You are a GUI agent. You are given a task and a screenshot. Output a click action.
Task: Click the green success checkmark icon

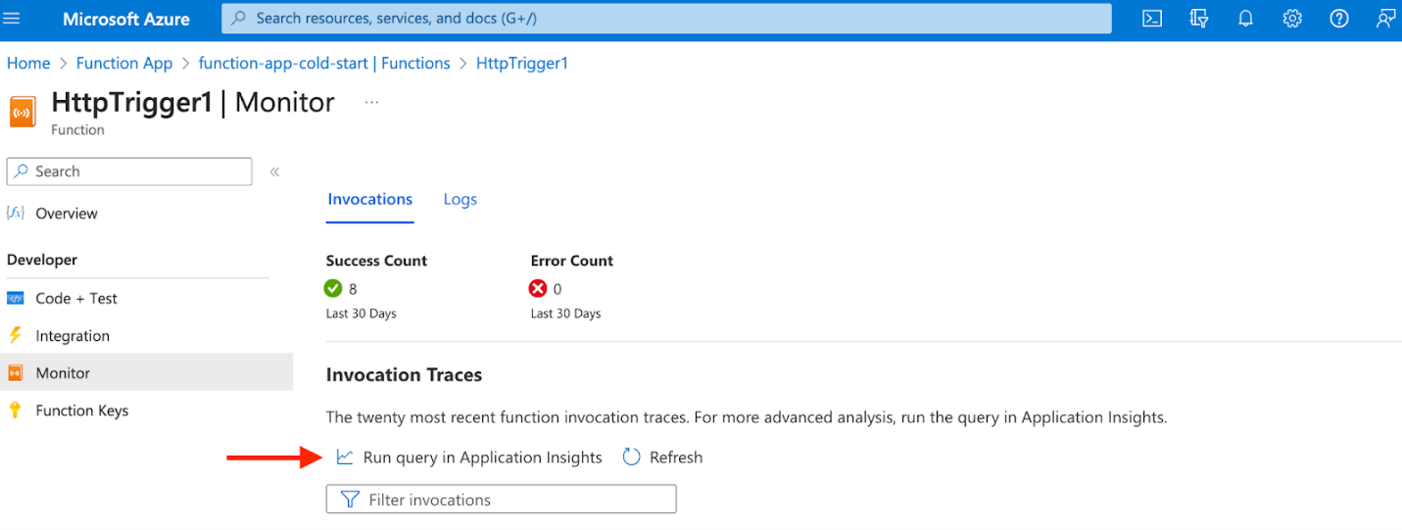pos(333,288)
